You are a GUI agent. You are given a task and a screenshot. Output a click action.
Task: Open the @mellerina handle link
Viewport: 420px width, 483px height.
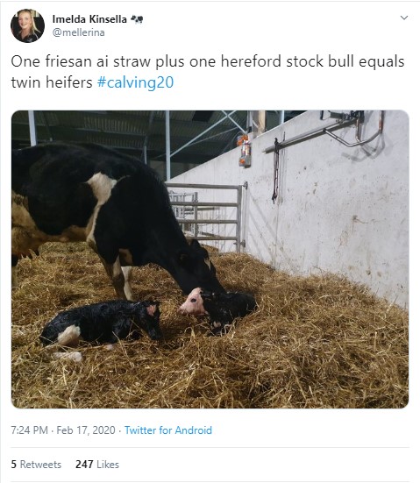click(x=78, y=32)
